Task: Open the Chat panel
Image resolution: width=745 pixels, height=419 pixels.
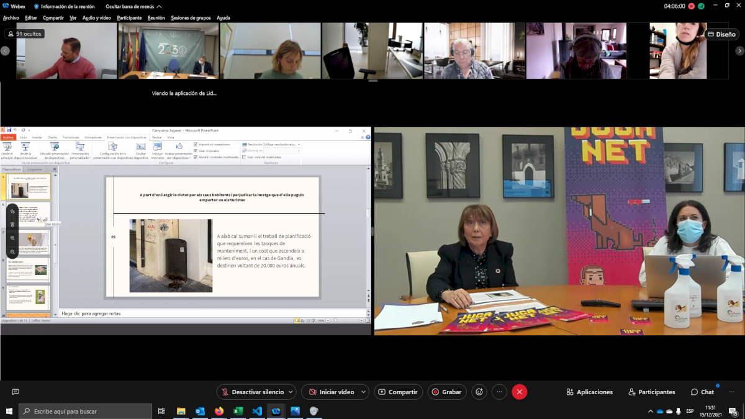Action: [702, 392]
